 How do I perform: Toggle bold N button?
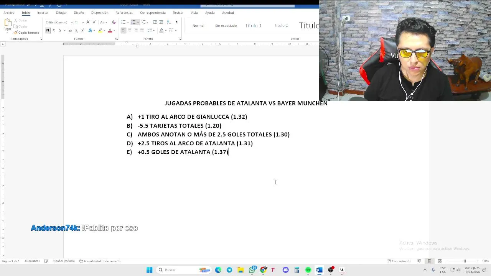click(x=48, y=30)
